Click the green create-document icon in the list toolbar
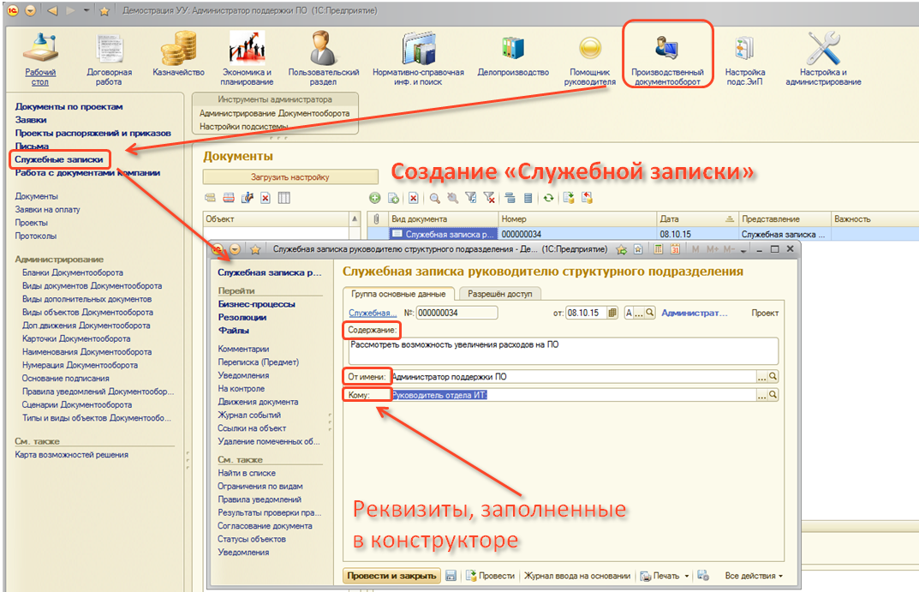 click(374, 198)
